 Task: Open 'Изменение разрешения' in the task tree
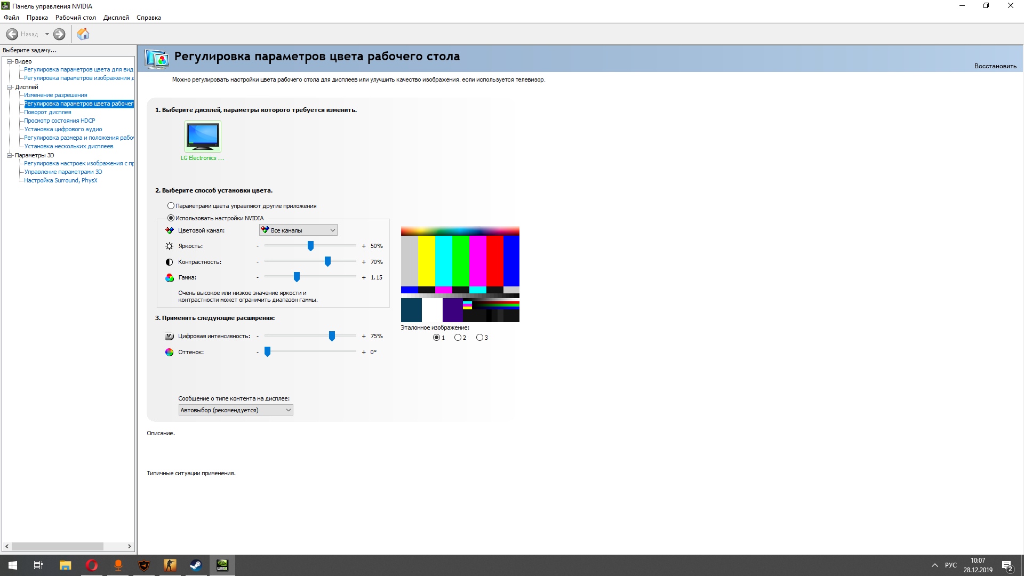tap(55, 95)
